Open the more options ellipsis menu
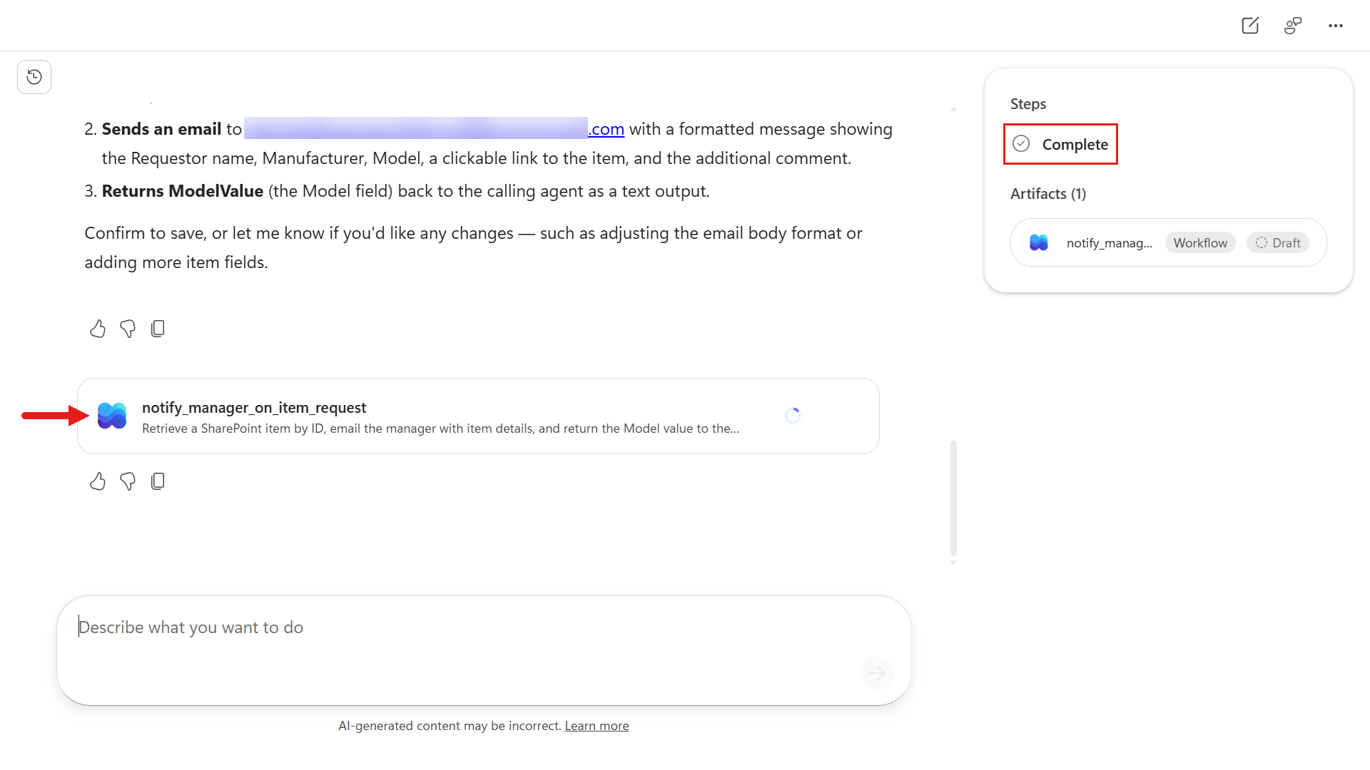 click(x=1336, y=26)
